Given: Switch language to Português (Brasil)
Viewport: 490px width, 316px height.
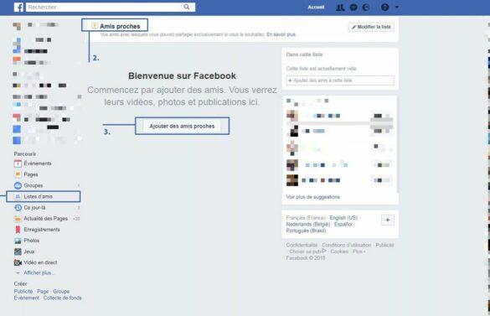Looking at the screenshot, I should 306,231.
